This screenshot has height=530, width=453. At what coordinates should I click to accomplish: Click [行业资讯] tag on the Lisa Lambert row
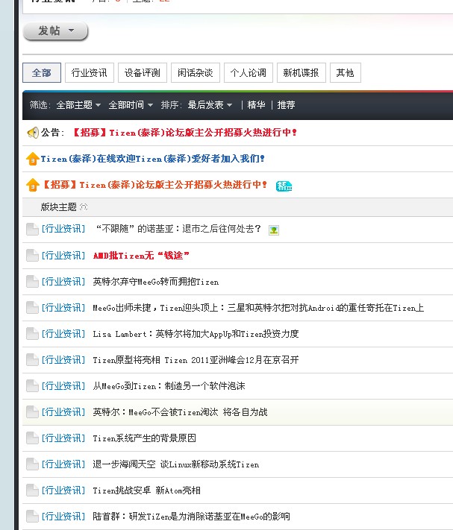[63, 334]
